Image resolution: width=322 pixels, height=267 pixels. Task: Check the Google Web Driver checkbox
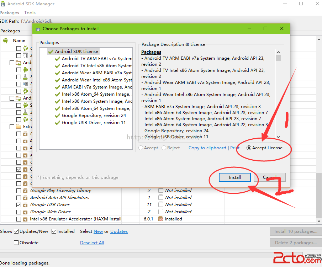pyautogui.click(x=19, y=212)
